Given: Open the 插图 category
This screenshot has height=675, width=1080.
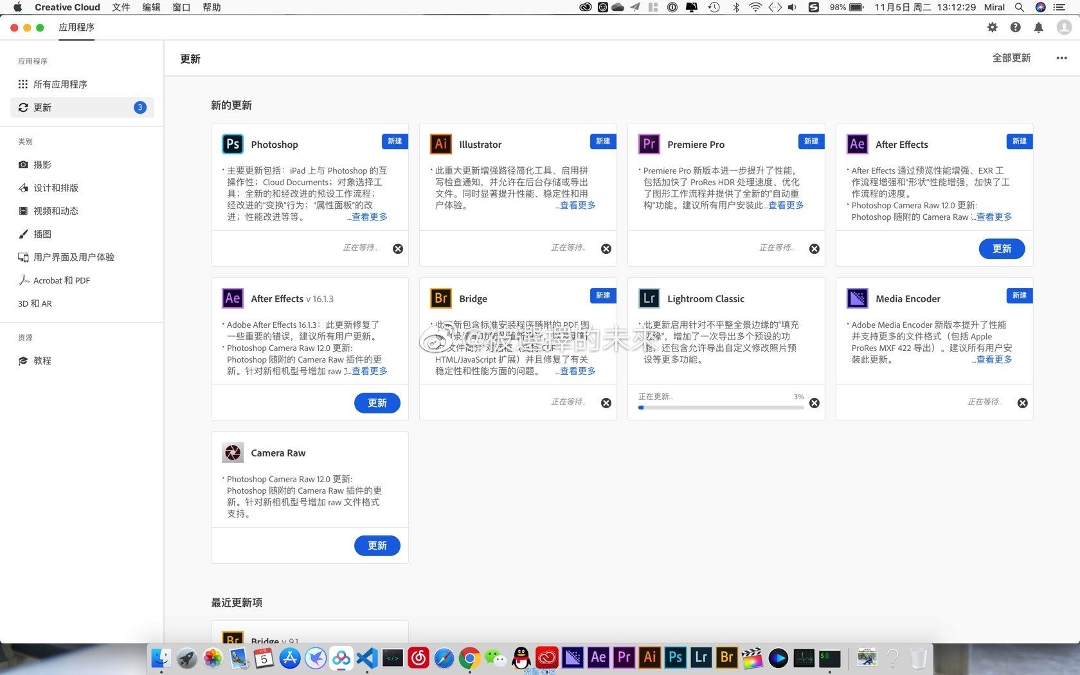Looking at the screenshot, I should point(82,234).
